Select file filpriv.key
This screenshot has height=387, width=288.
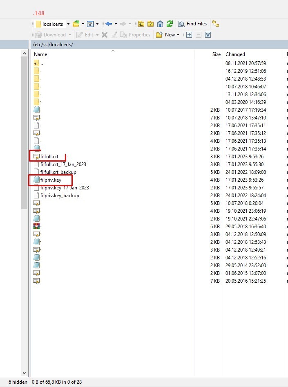51,180
